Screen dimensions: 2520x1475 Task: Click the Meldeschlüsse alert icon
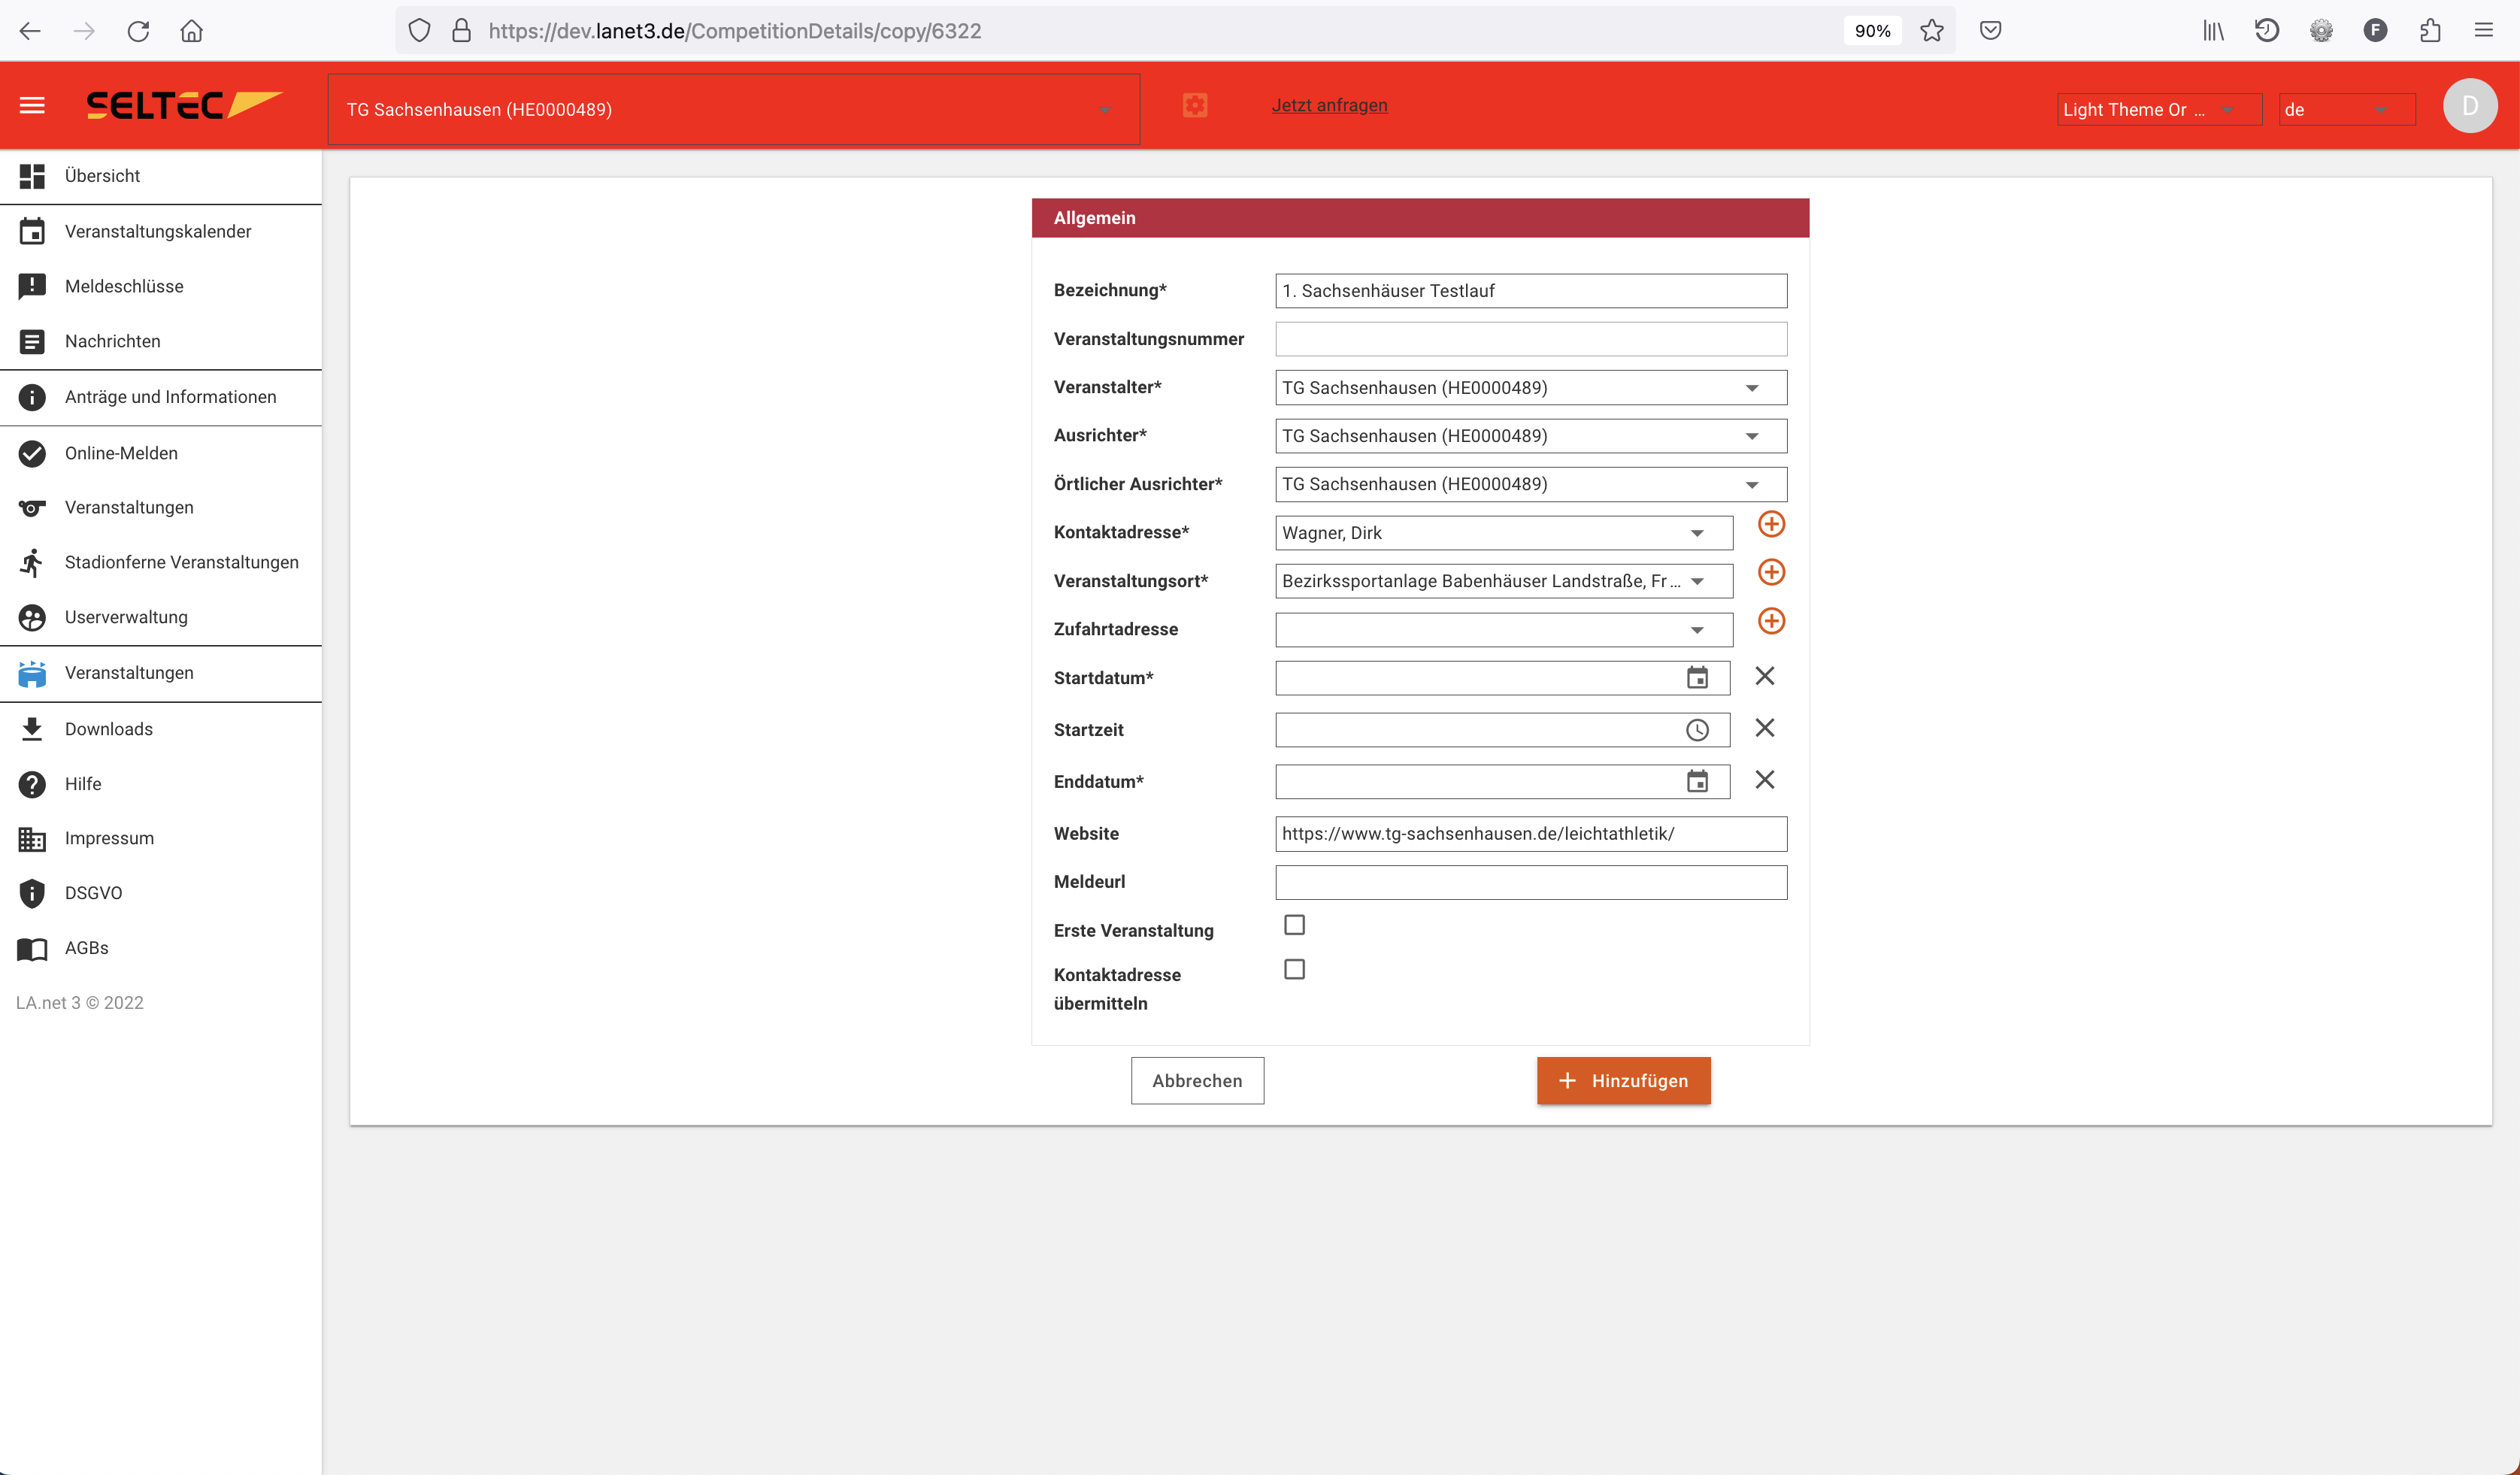click(x=32, y=286)
